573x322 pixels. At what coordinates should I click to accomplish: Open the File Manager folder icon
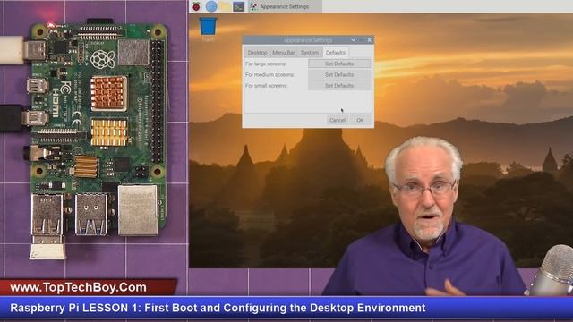coord(225,6)
